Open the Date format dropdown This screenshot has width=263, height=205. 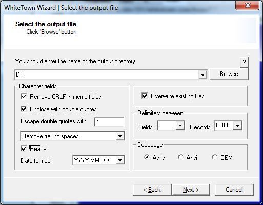coord(120,160)
